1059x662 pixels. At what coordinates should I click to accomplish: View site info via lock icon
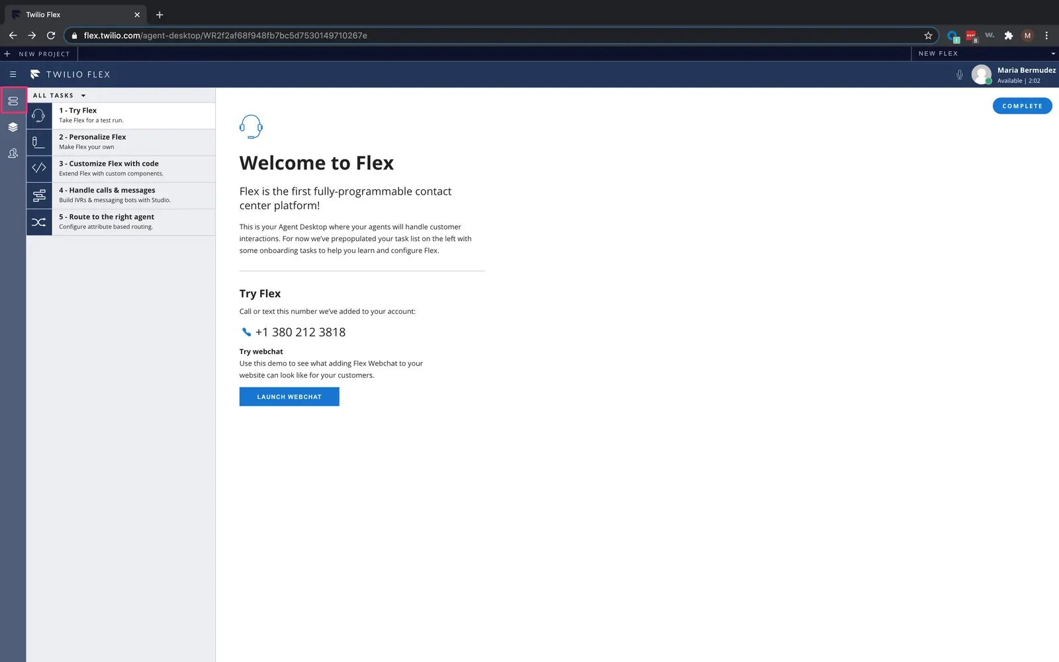[x=74, y=36]
